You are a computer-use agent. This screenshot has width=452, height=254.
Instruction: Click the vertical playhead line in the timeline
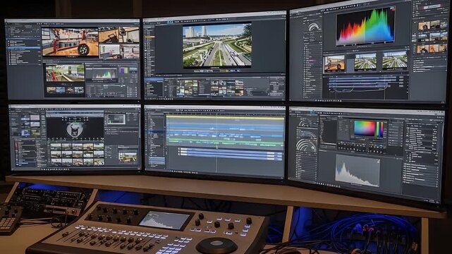pyautogui.click(x=216, y=144)
